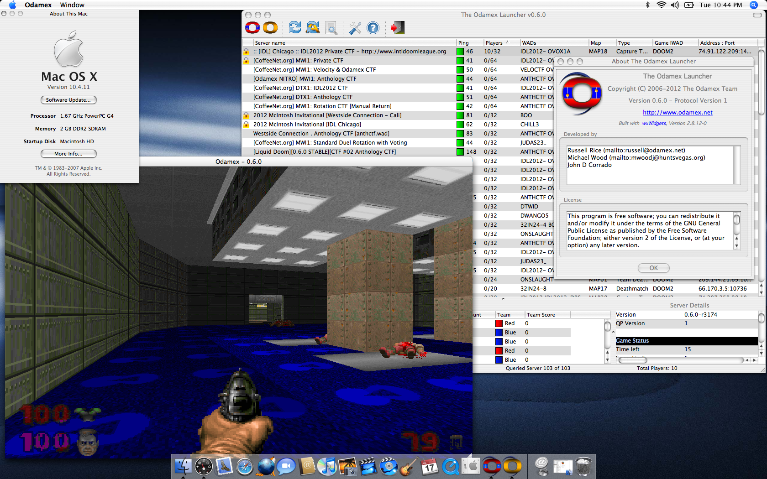Follow the http://www.odamex.net link
Screen dimensions: 767x479
[x=678, y=113]
